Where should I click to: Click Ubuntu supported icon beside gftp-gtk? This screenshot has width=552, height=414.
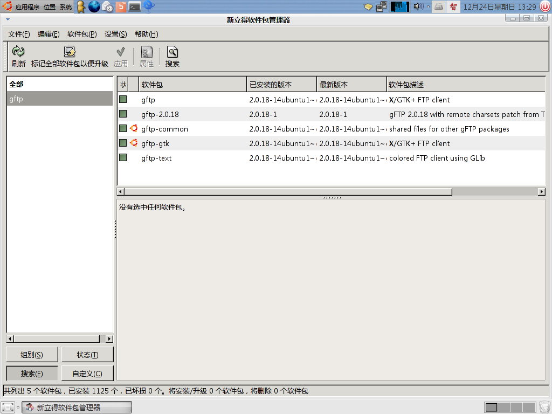(134, 142)
